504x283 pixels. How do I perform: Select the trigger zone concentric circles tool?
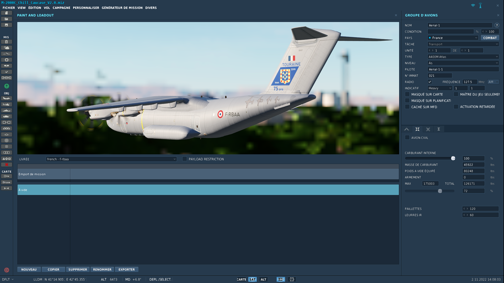(7, 140)
